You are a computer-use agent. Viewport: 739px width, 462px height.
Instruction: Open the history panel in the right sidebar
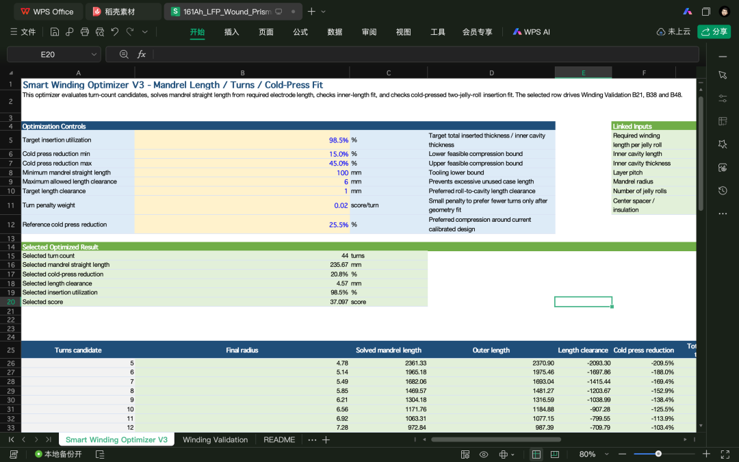tap(723, 190)
